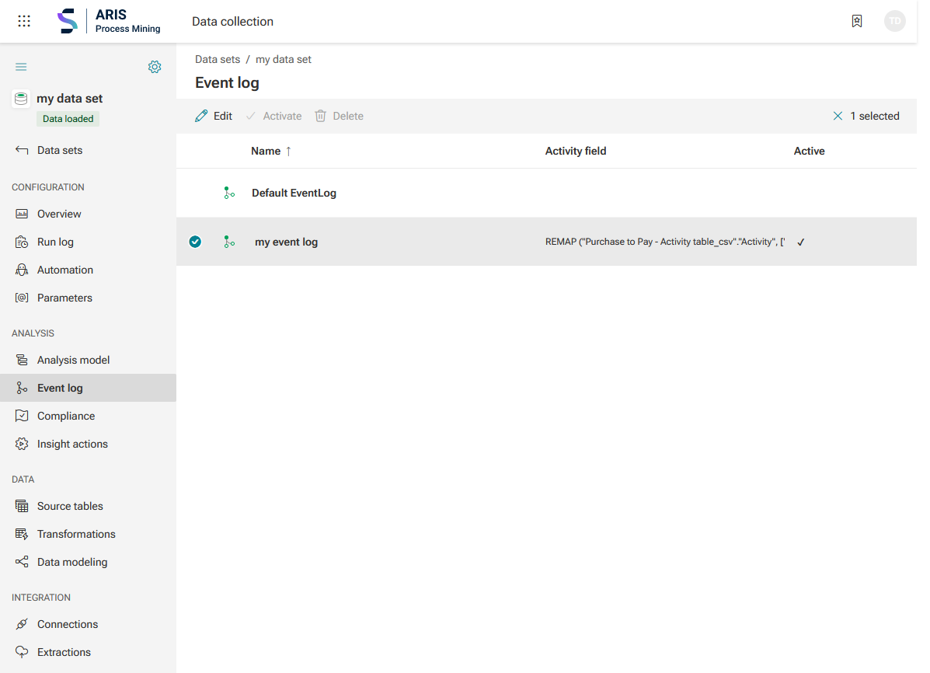The height and width of the screenshot is (673, 930).
Task: Click the ARIS Process Mining logo
Action: click(109, 21)
